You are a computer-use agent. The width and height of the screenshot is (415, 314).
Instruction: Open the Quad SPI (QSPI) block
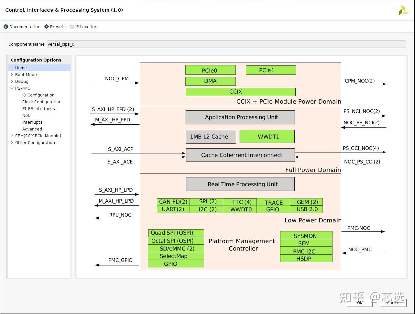pos(176,233)
